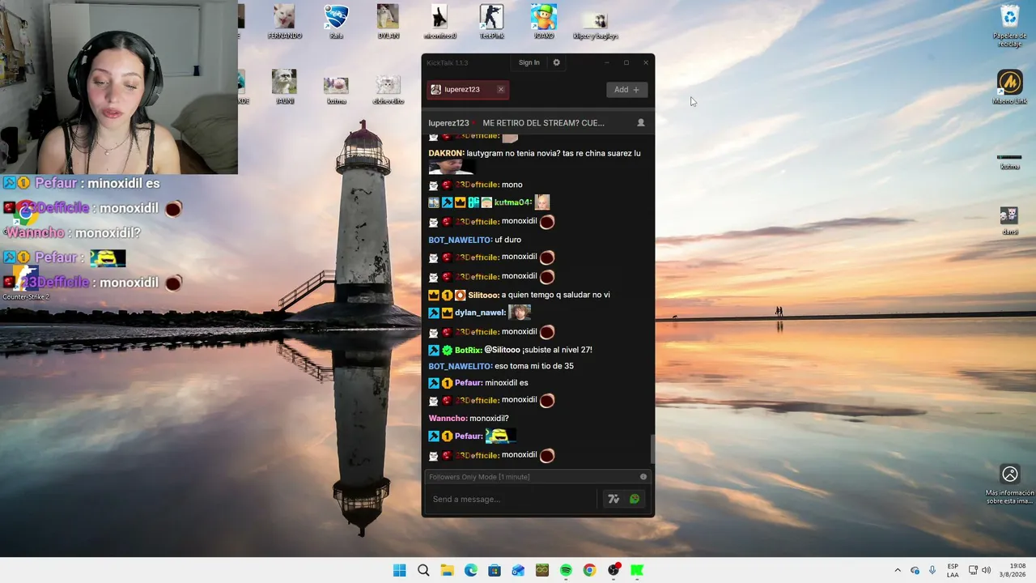Click the @Silitooo mention in BotRix message
Image resolution: width=1036 pixels, height=583 pixels.
502,350
